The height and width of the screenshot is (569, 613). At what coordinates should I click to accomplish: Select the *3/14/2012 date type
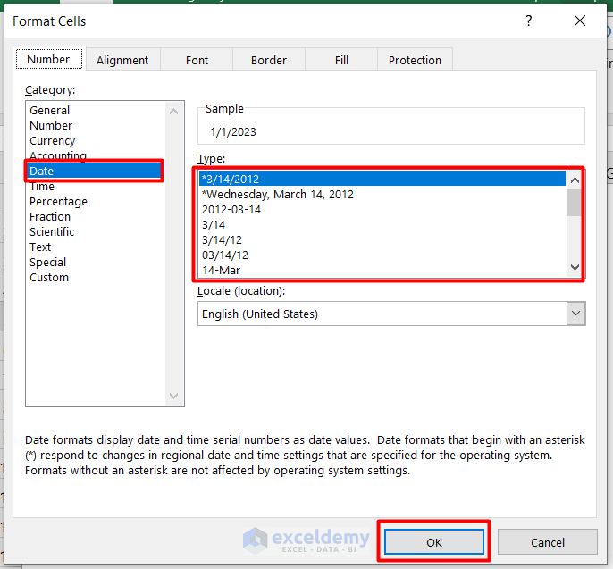(x=382, y=179)
